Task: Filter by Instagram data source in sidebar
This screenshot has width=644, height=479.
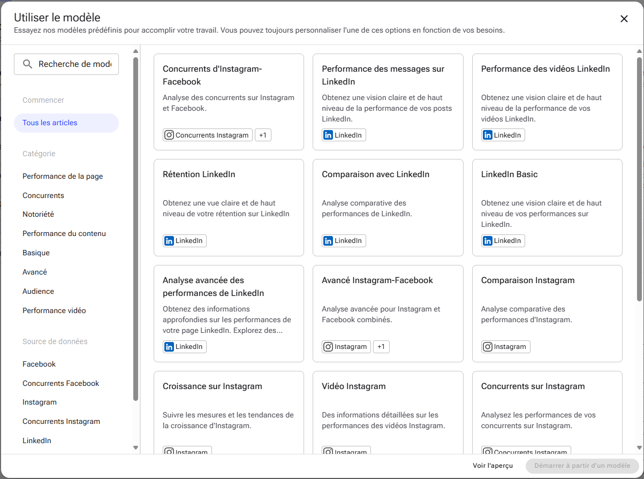Action: point(40,402)
